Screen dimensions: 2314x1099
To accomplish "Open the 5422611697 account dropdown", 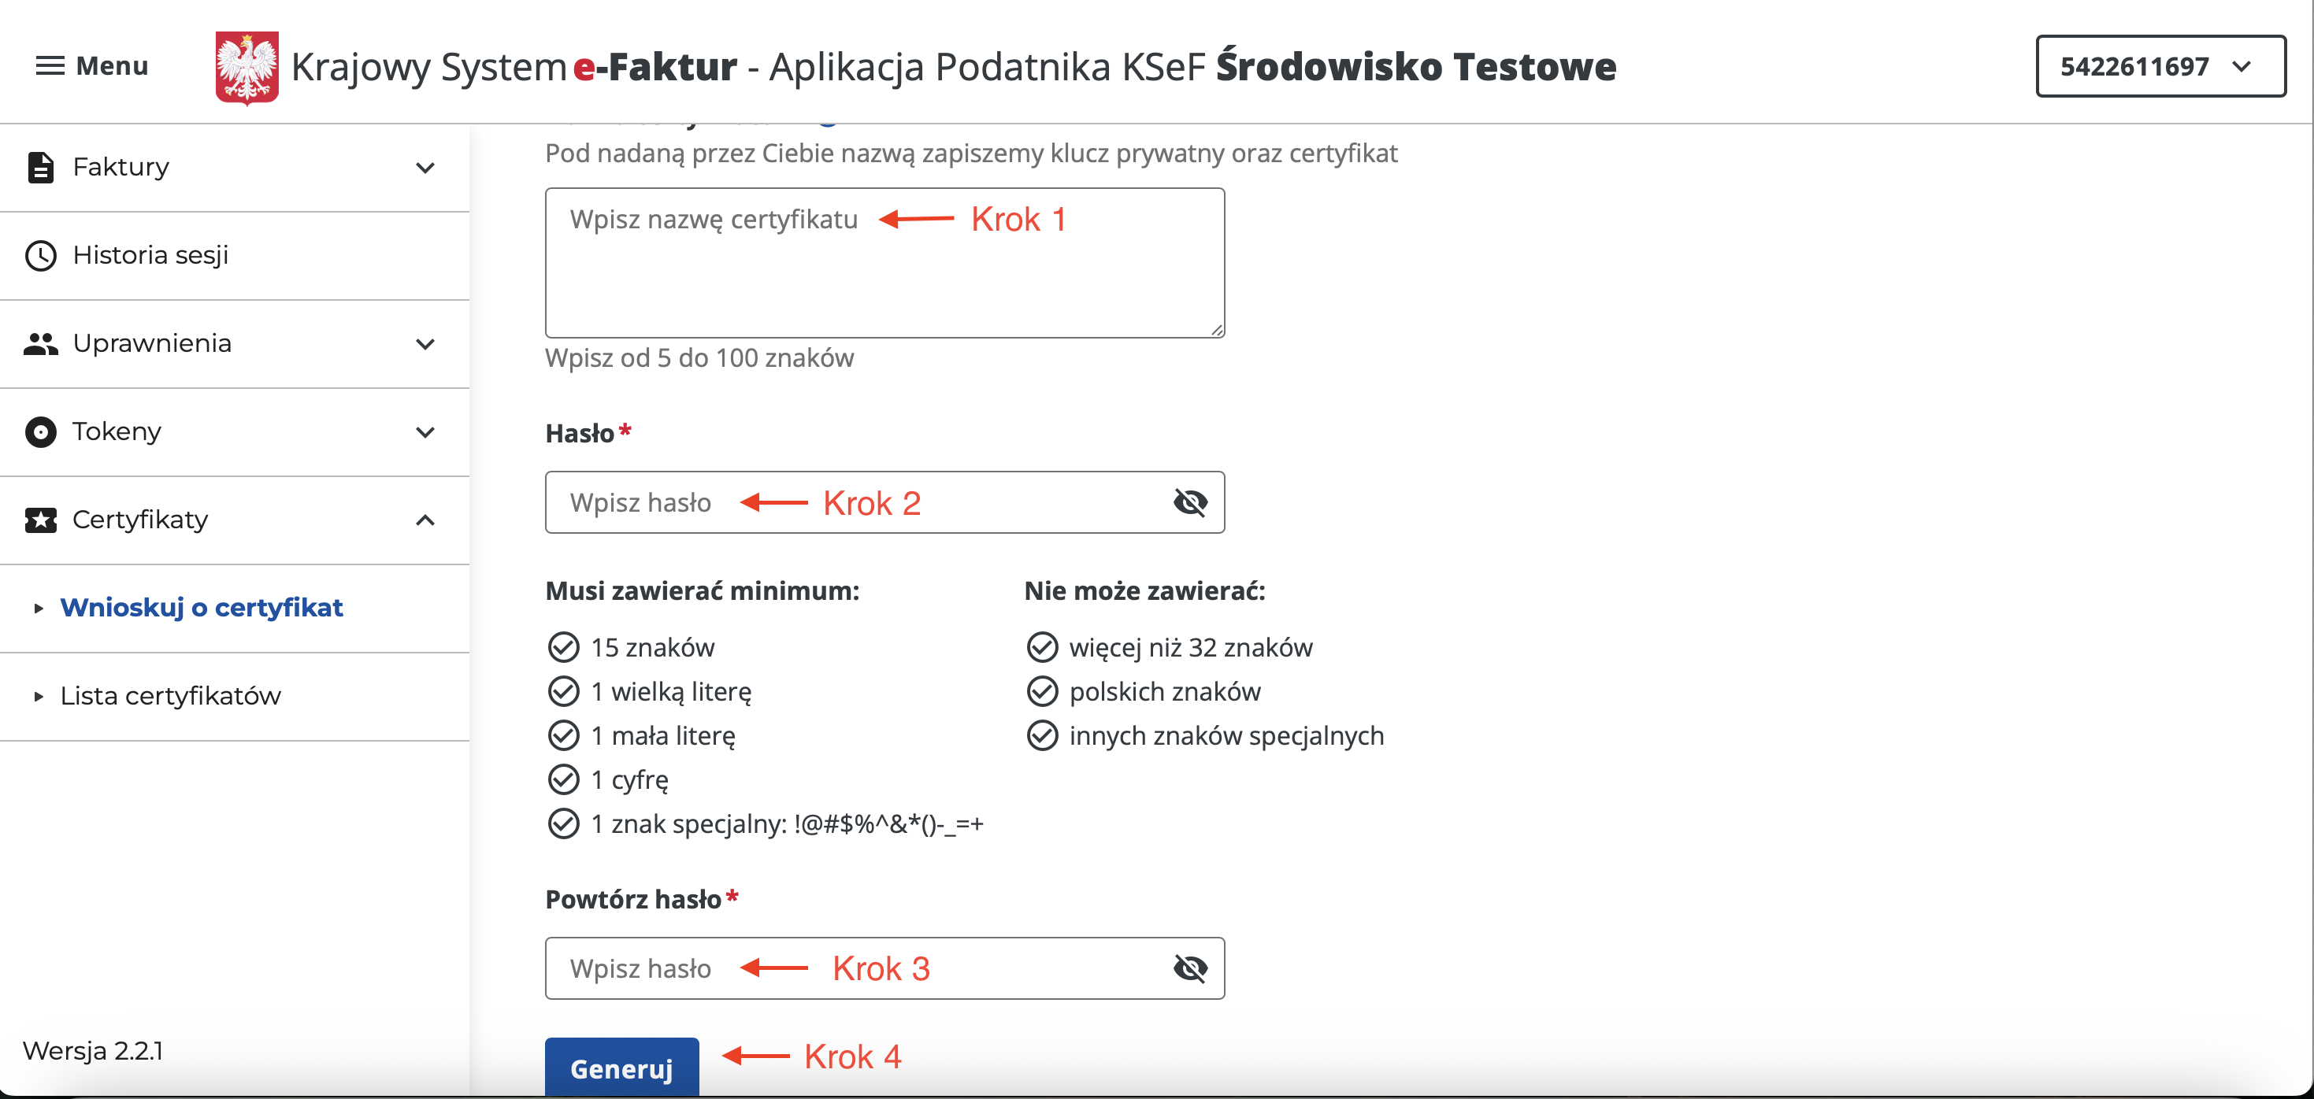I will coord(2160,66).
